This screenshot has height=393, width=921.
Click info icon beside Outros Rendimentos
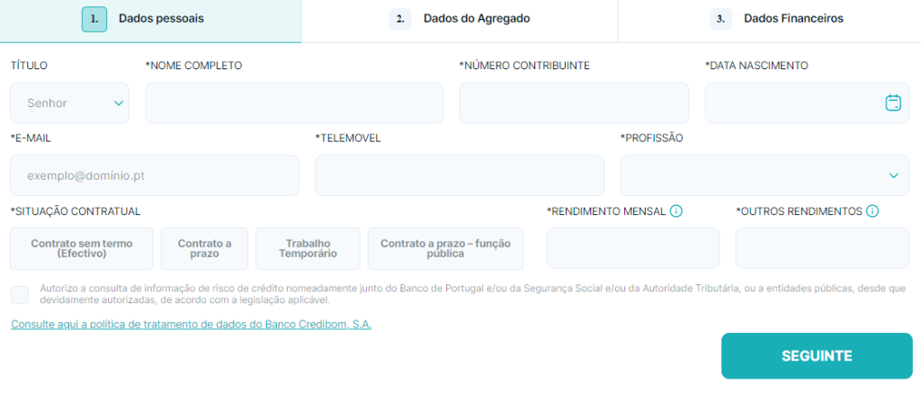click(x=872, y=211)
